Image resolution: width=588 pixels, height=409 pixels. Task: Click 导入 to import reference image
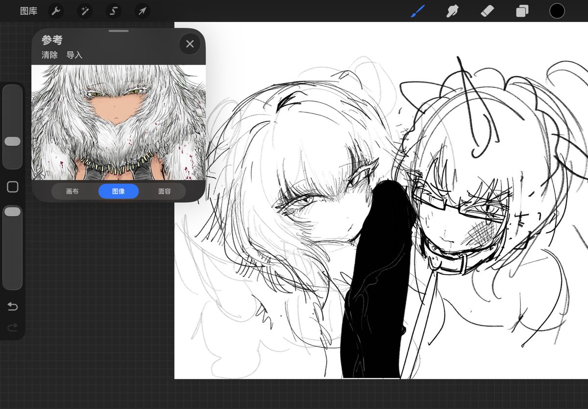pyautogui.click(x=74, y=55)
